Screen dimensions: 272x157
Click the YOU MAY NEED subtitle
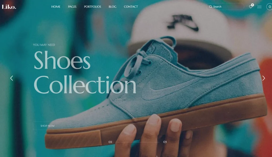pos(44,45)
